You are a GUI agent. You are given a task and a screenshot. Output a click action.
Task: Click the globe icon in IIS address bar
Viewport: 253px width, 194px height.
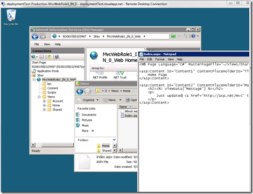(x=54, y=36)
